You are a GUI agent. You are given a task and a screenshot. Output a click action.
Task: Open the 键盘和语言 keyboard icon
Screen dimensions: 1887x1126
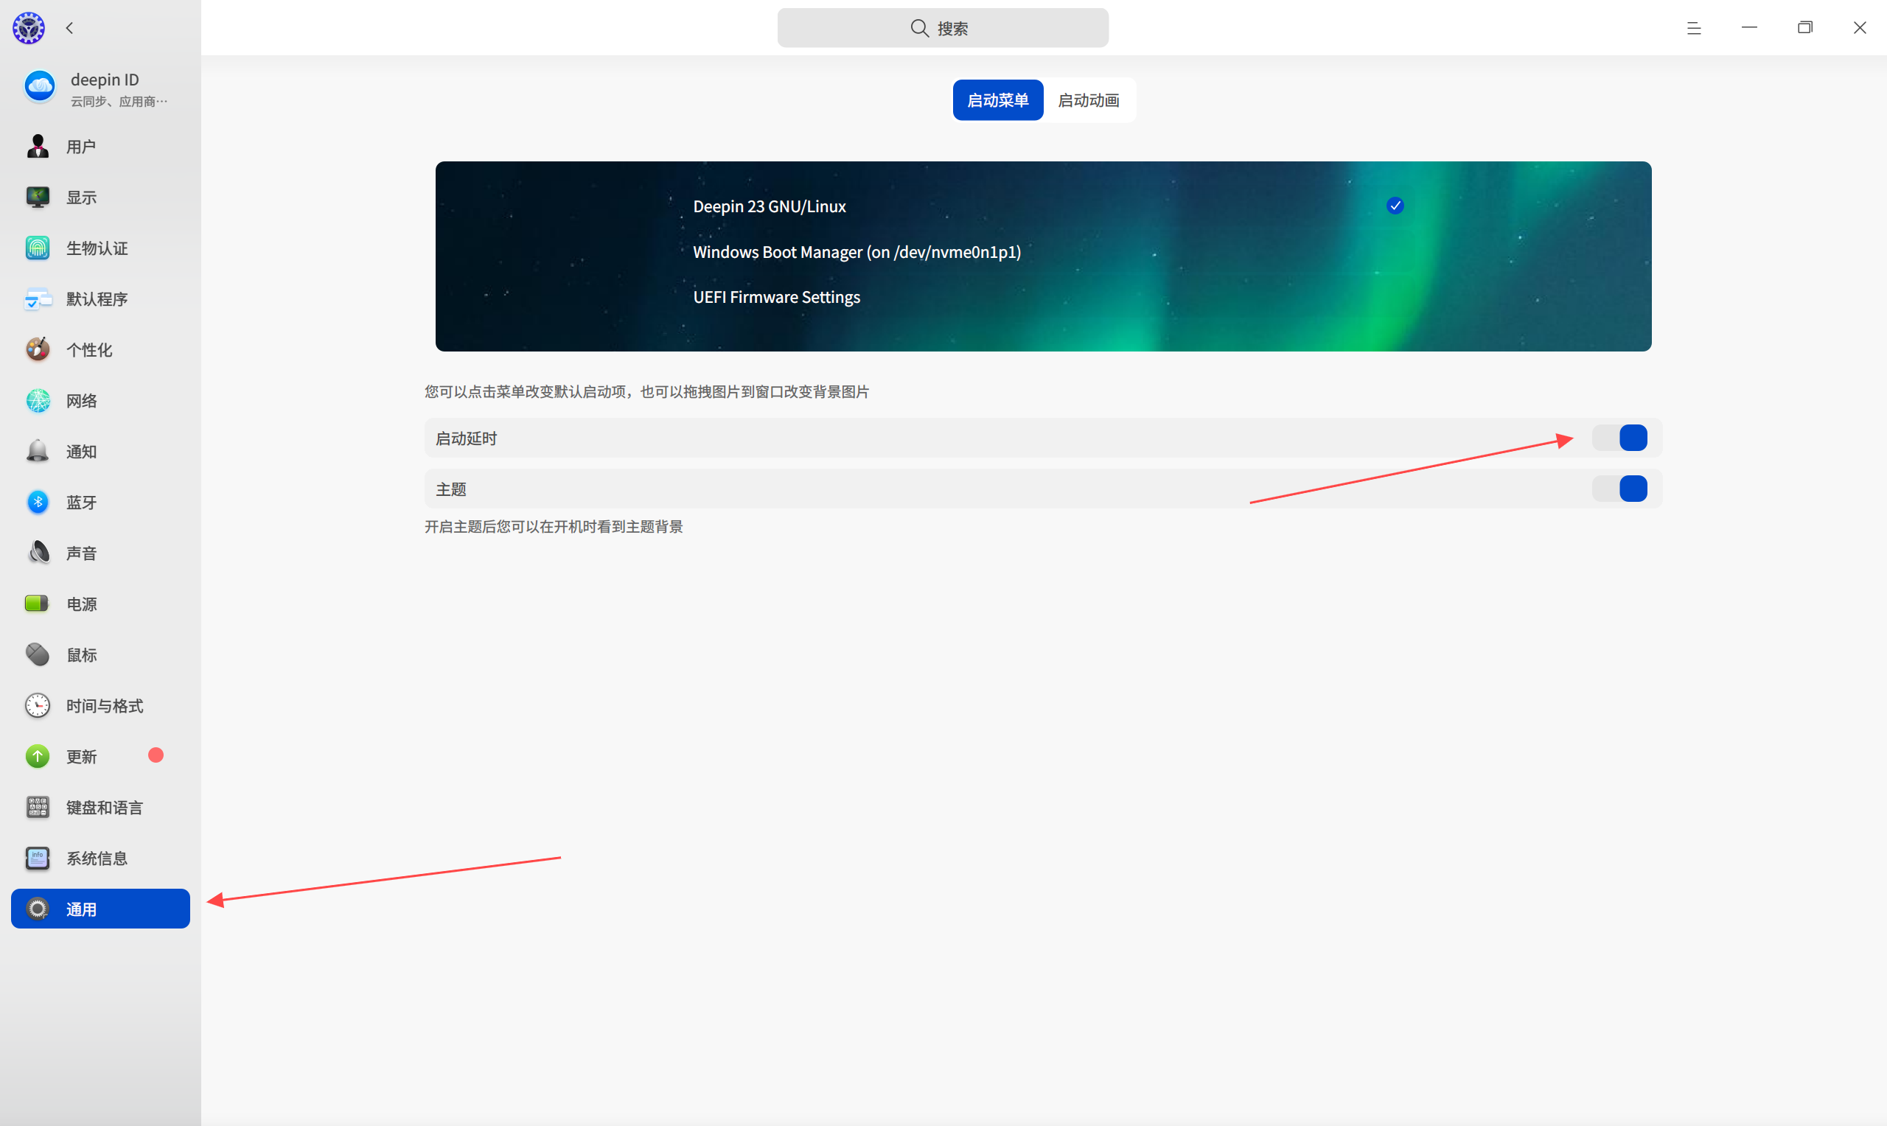pyautogui.click(x=38, y=807)
